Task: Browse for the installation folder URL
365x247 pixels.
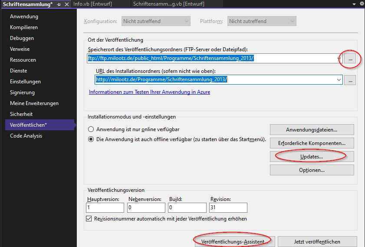Action: 350,80
